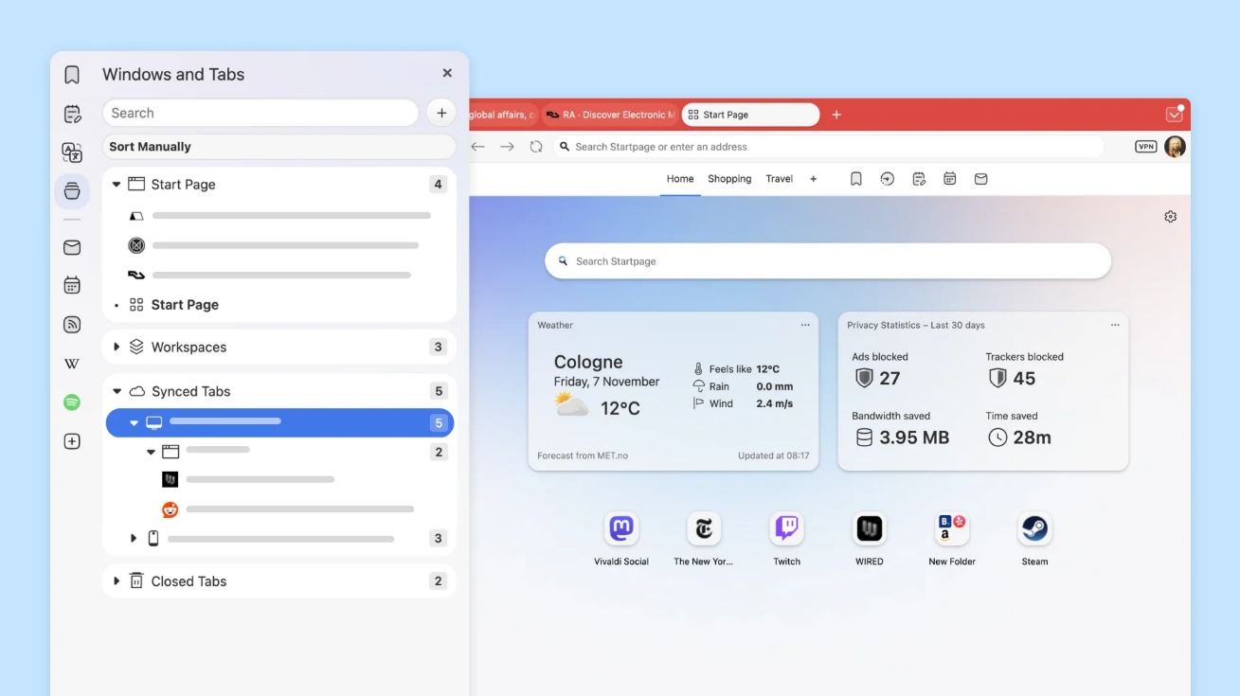Reload the page with the refresh icon
Image resolution: width=1240 pixels, height=696 pixels.
tap(534, 147)
